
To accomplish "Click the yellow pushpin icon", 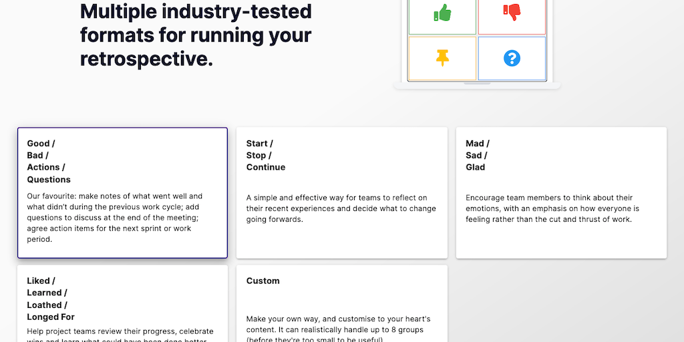I will tap(442, 58).
